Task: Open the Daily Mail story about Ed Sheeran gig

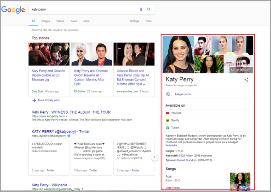Action: pyautogui.click(x=48, y=75)
